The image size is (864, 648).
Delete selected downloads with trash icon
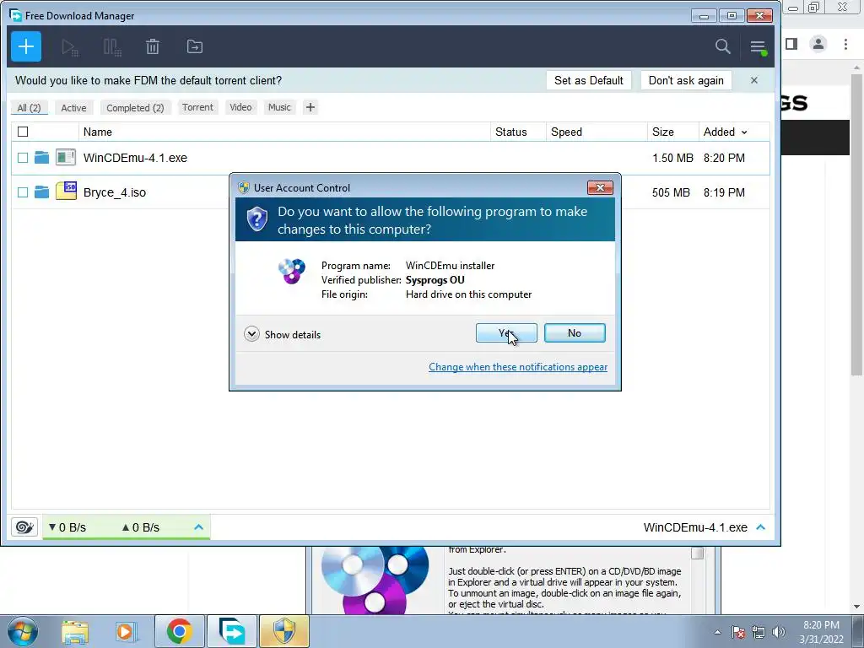[153, 47]
